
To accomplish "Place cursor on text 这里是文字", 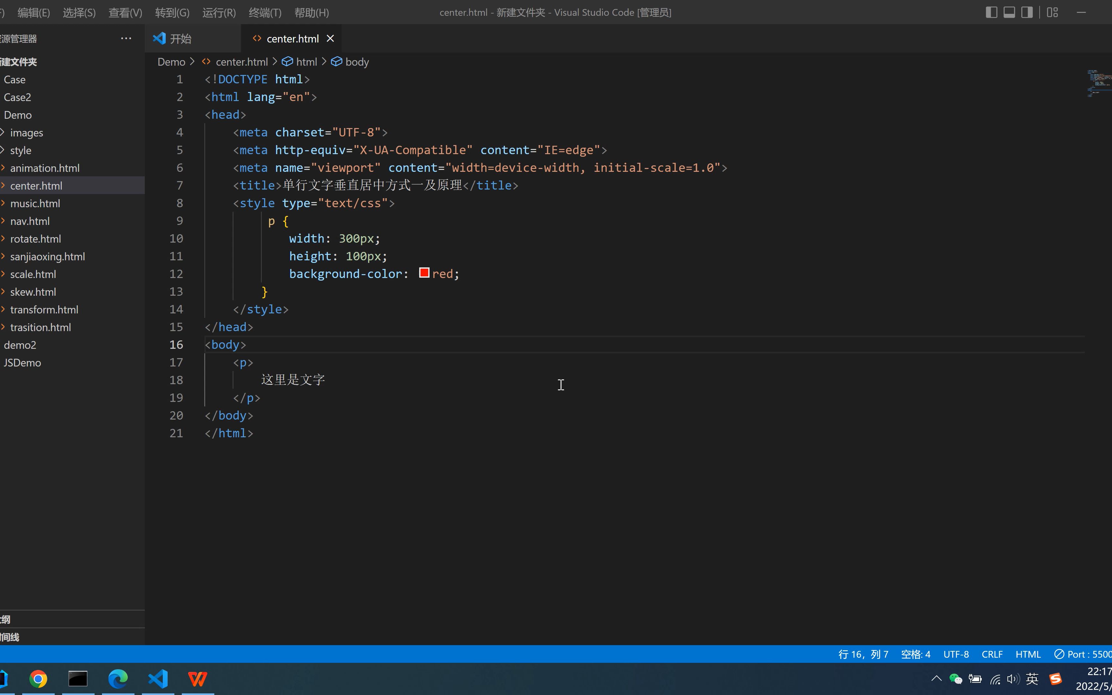I will pyautogui.click(x=293, y=380).
